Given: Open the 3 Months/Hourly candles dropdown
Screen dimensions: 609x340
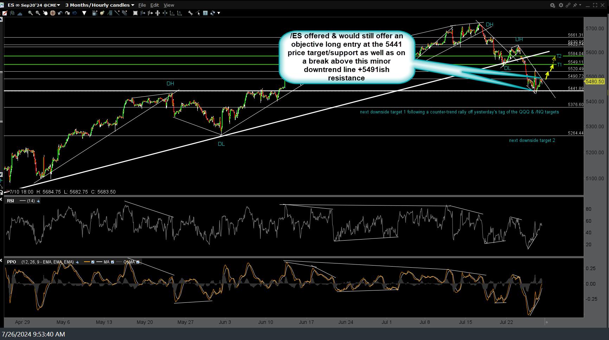Looking at the screenshot, I should click(100, 5).
